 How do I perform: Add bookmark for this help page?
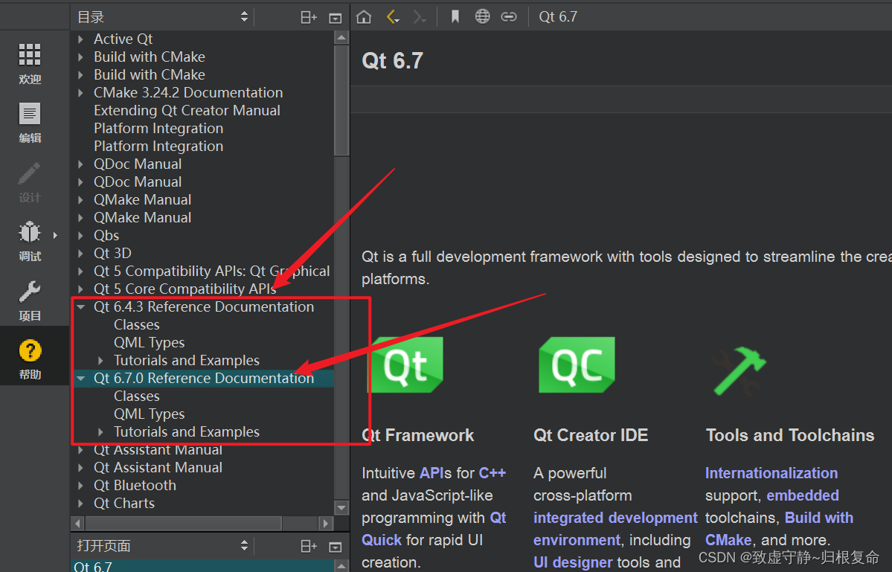(x=455, y=17)
